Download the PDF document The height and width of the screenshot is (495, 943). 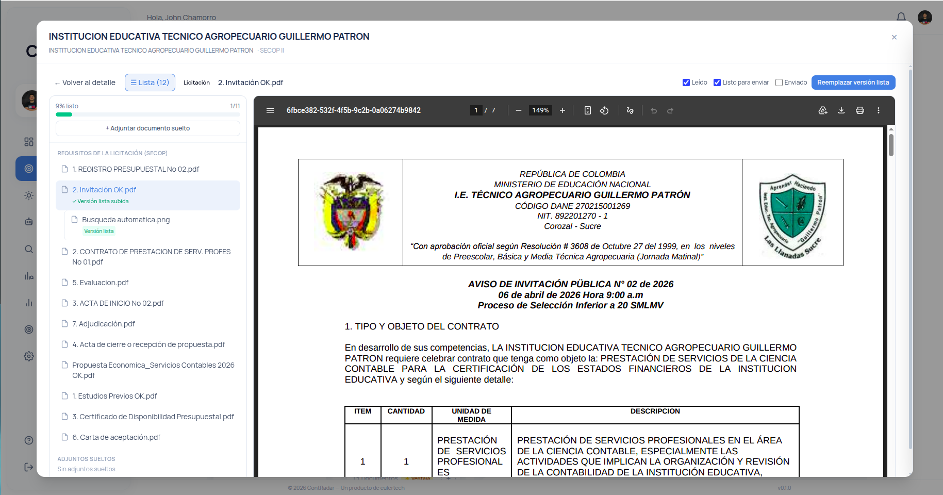(x=841, y=110)
